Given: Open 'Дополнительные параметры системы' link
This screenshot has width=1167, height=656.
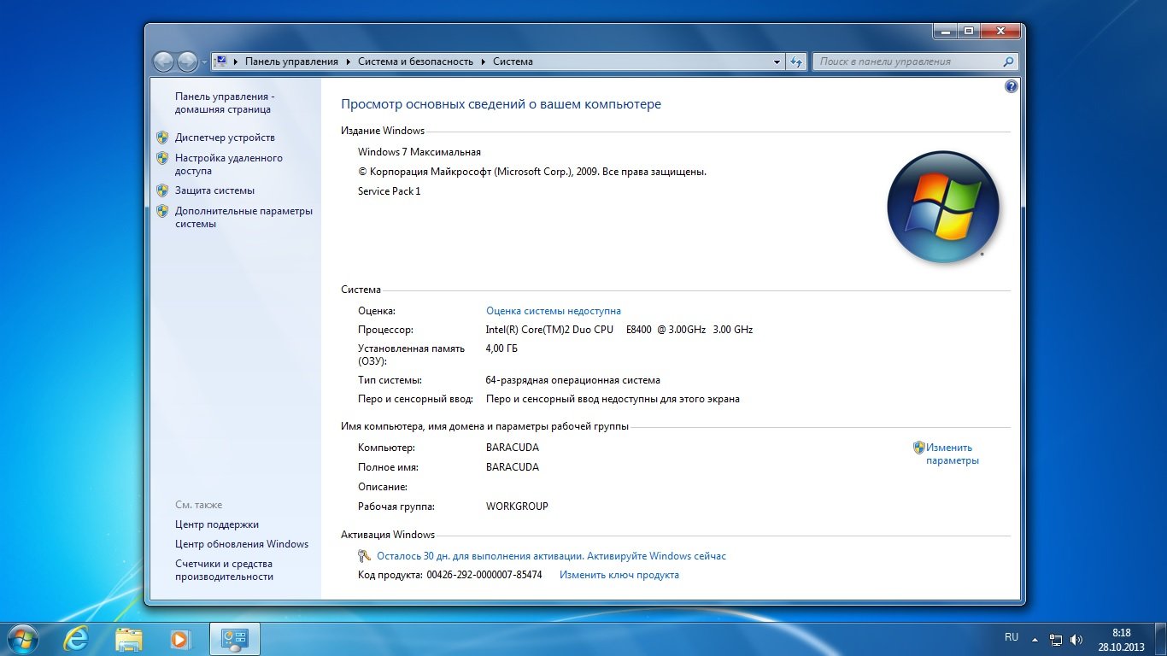Looking at the screenshot, I should [243, 217].
